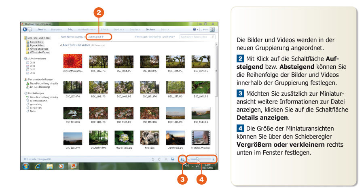Click Diashow in the toolbar
This screenshot has width=364, height=194.
pyautogui.click(x=150, y=30)
